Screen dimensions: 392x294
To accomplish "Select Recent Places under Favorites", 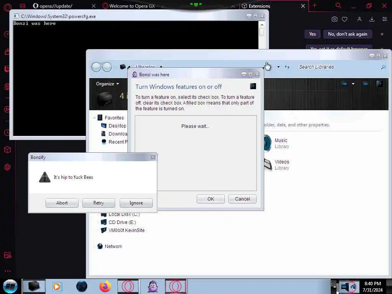I will 114,142.
